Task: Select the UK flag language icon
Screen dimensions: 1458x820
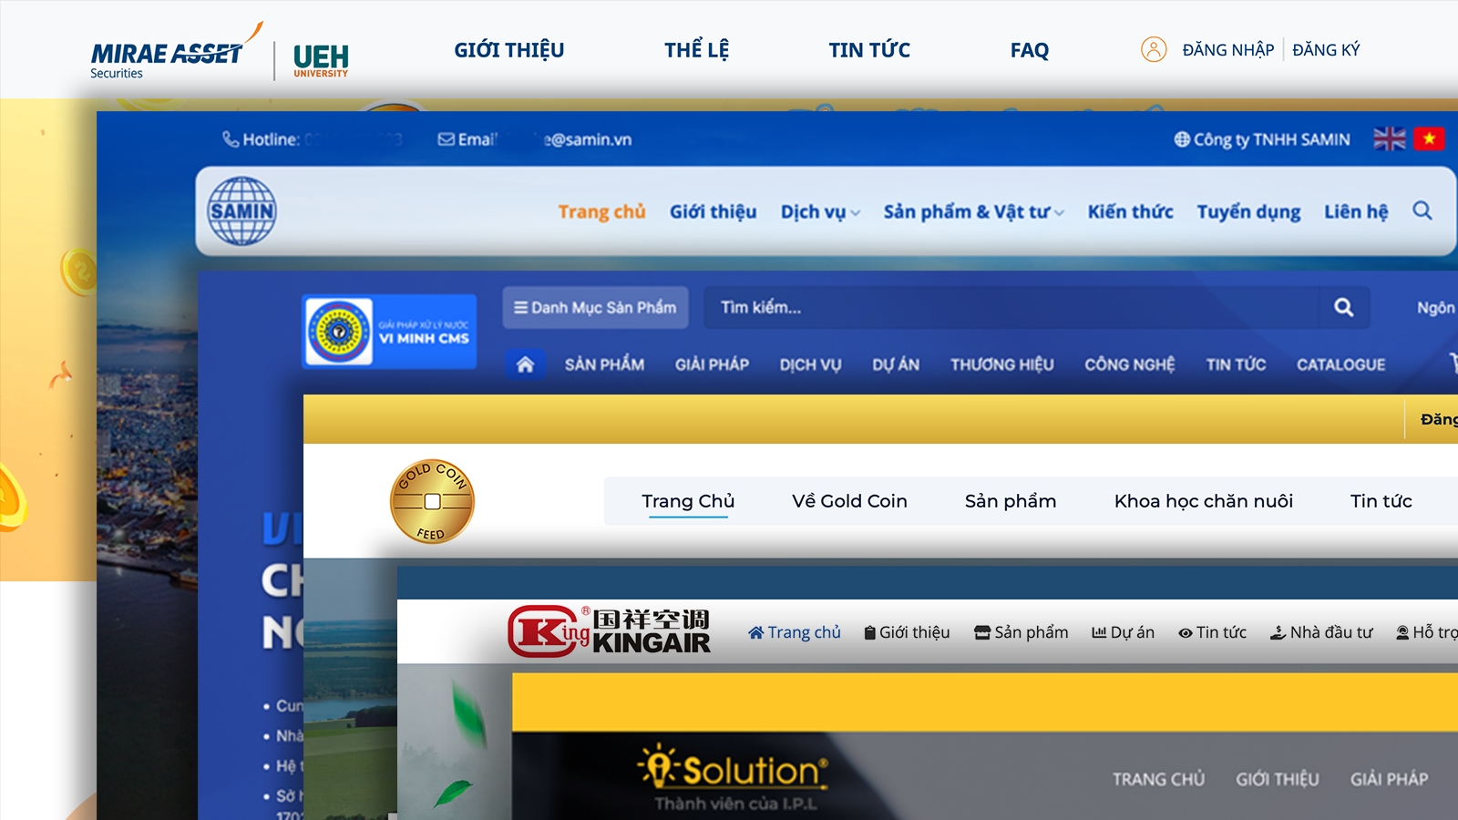Action: [1390, 139]
